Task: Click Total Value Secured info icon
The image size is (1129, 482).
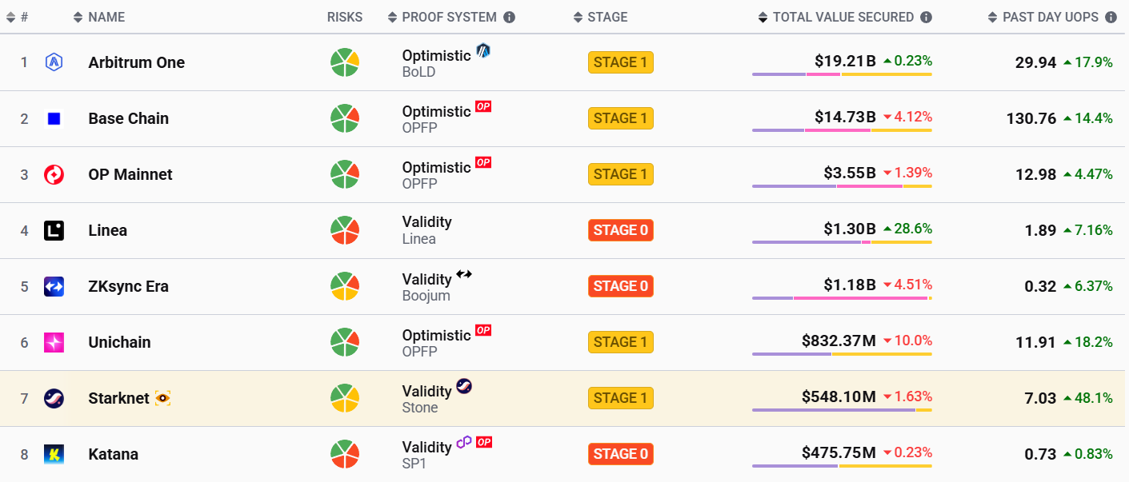Action: (x=926, y=17)
